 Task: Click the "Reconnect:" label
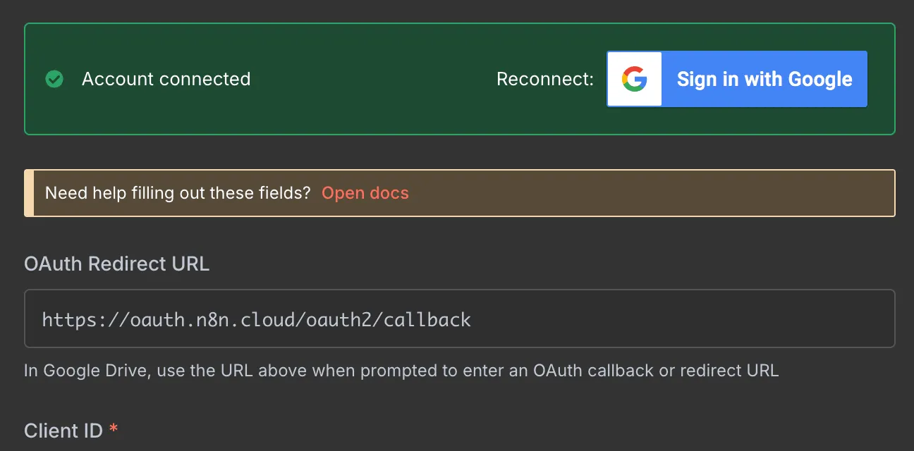[x=544, y=79]
